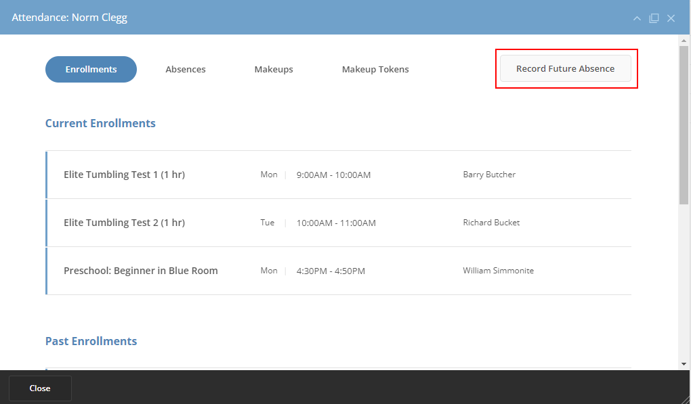Collapse the Attendance dialog with the chevron icon
691x404 pixels.
coord(637,18)
